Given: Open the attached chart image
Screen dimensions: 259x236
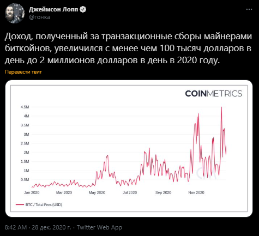Looking at the screenshot, I should tap(129, 148).
